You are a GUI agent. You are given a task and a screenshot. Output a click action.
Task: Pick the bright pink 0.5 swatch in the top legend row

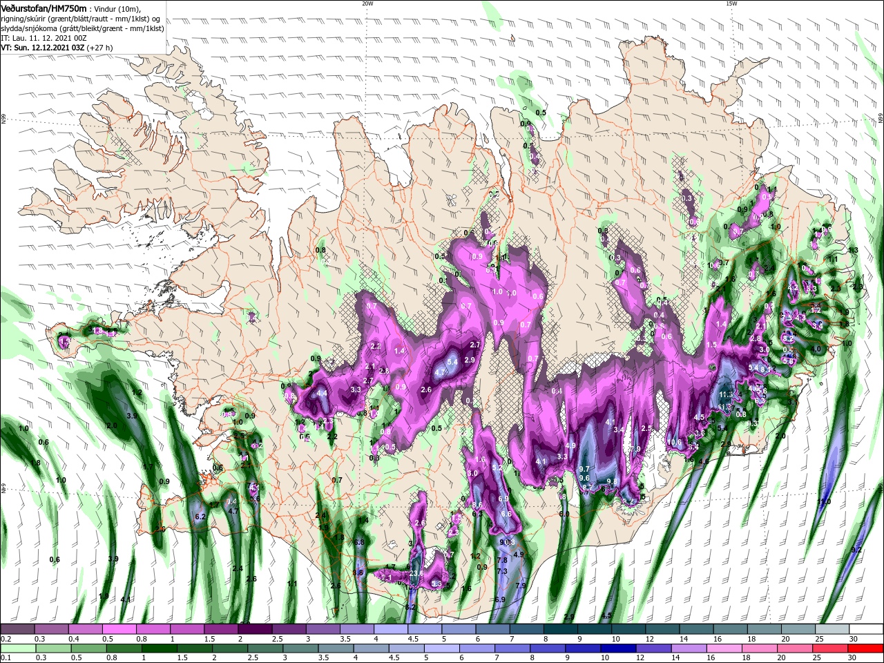(x=119, y=629)
